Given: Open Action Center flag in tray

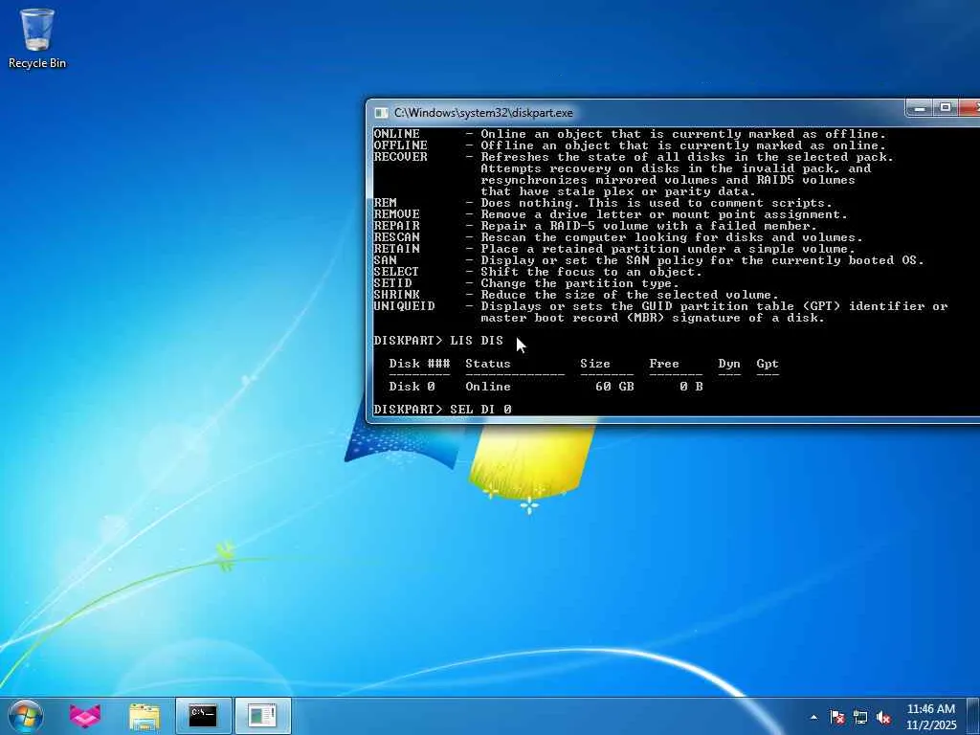Looking at the screenshot, I should pyautogui.click(x=836, y=717).
